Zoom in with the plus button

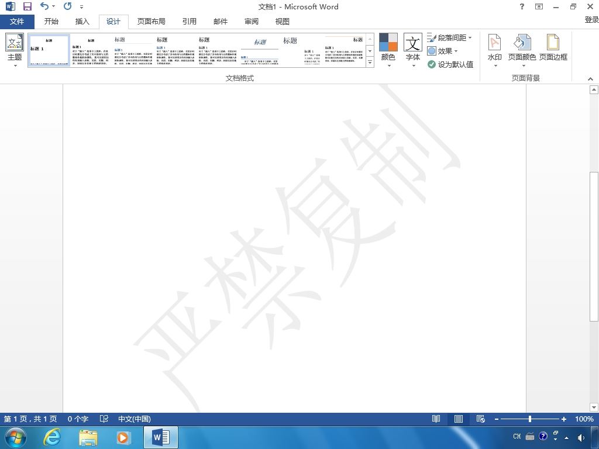point(563,419)
